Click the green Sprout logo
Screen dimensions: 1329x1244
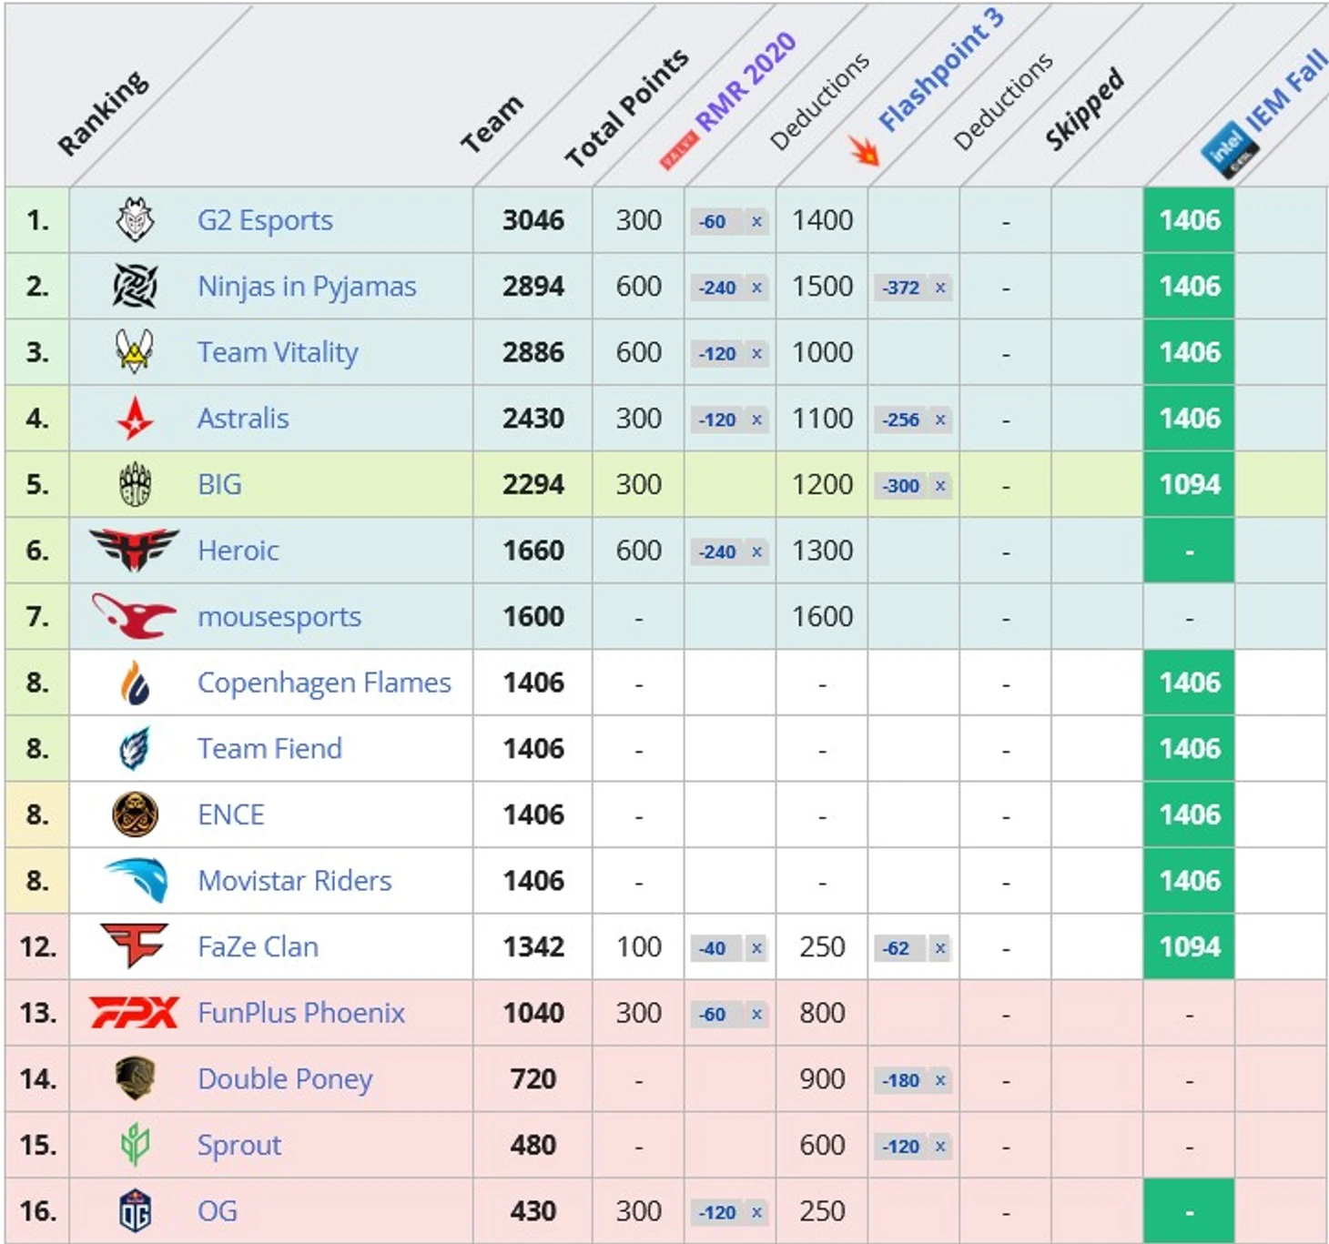click(135, 1145)
